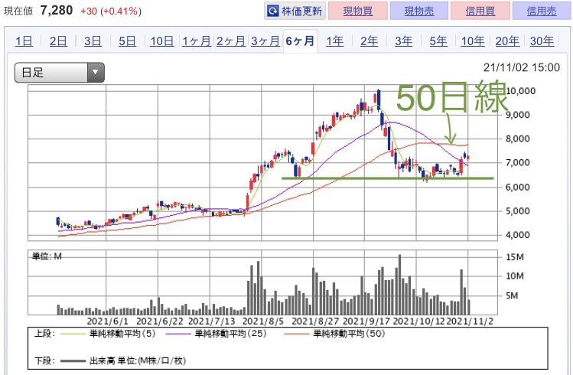Switch chart range to 20年
This screenshot has width=573, height=375.
coord(507,41)
